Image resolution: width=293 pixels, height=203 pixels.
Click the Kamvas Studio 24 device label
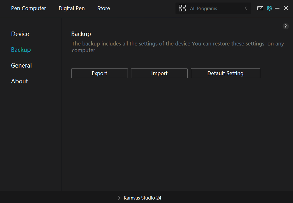click(142, 198)
